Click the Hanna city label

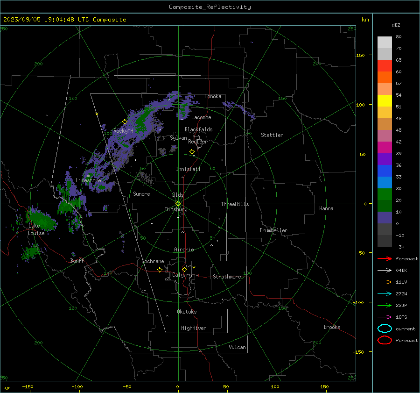326,208
